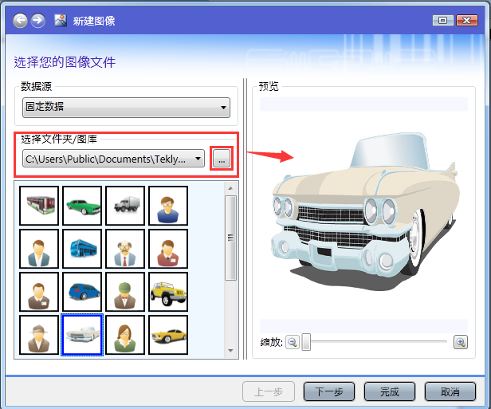
Task: Click the scroll up arrow of image list
Action: [231, 188]
